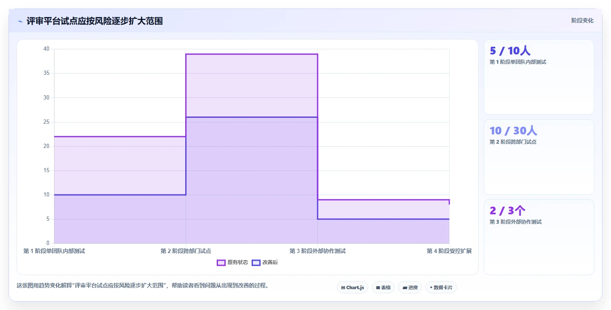
Task: Click the trend icon beside the title
Action: (x=20, y=21)
